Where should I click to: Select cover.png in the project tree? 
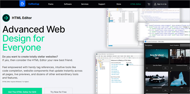coord(103,68)
